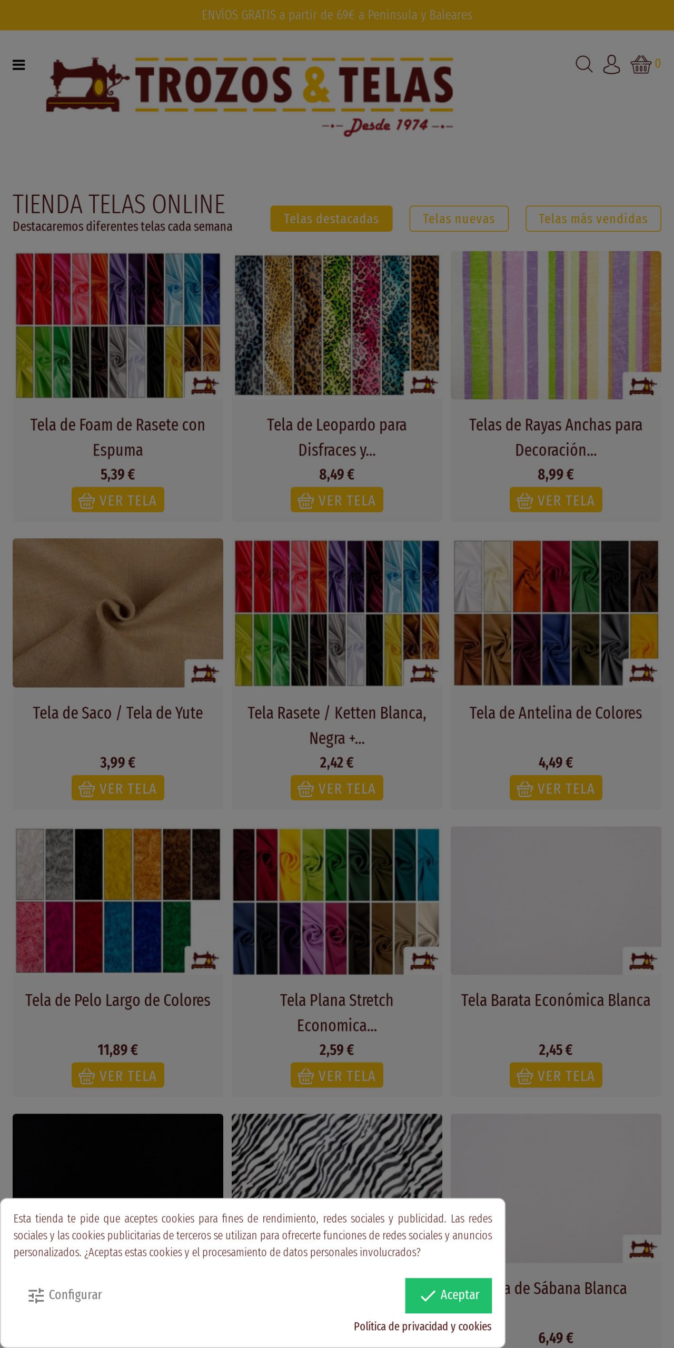Open the user account icon

coord(611,64)
